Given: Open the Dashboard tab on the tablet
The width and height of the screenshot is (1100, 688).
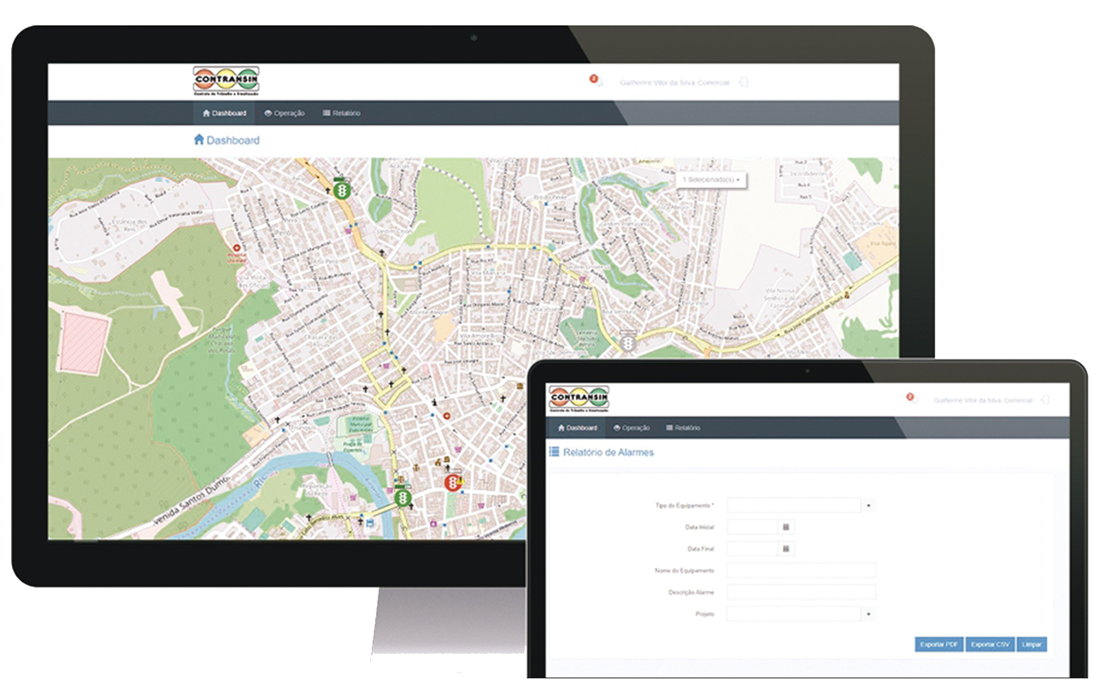Looking at the screenshot, I should (x=577, y=428).
